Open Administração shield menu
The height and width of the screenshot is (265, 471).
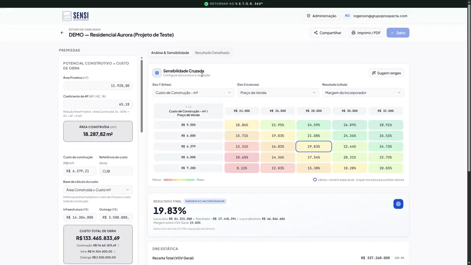[322, 16]
